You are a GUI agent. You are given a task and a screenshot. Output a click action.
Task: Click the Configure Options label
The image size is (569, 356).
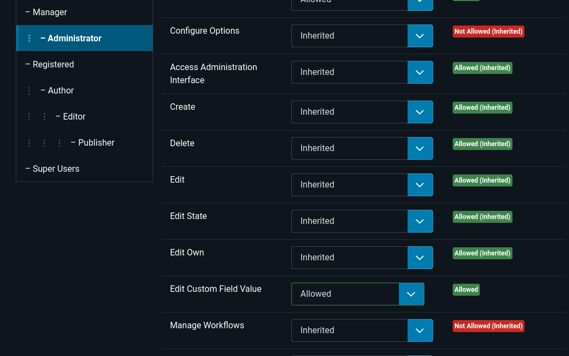(205, 31)
